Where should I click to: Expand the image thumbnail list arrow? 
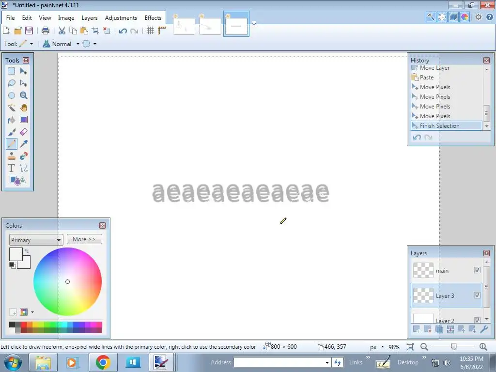coord(254,23)
